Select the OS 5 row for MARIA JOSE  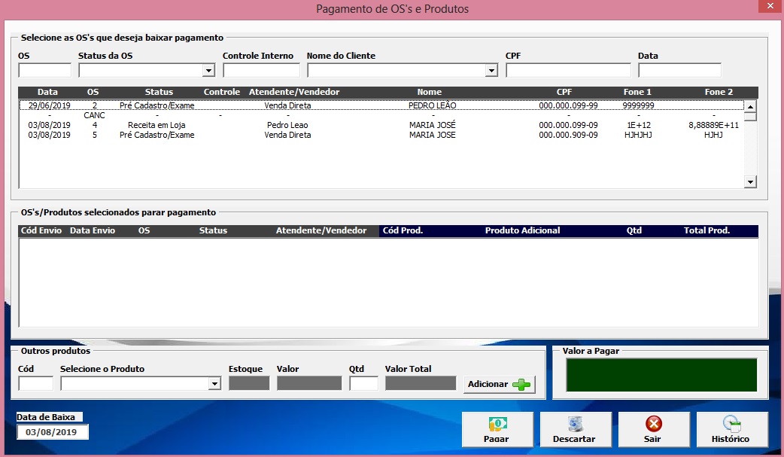point(381,136)
